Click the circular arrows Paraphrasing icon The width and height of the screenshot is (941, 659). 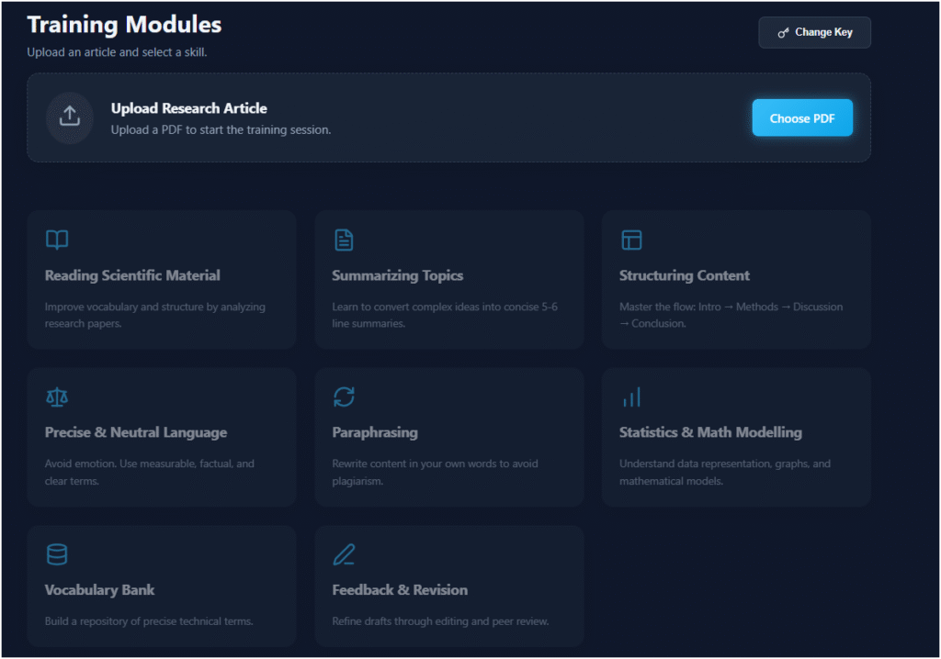point(344,397)
